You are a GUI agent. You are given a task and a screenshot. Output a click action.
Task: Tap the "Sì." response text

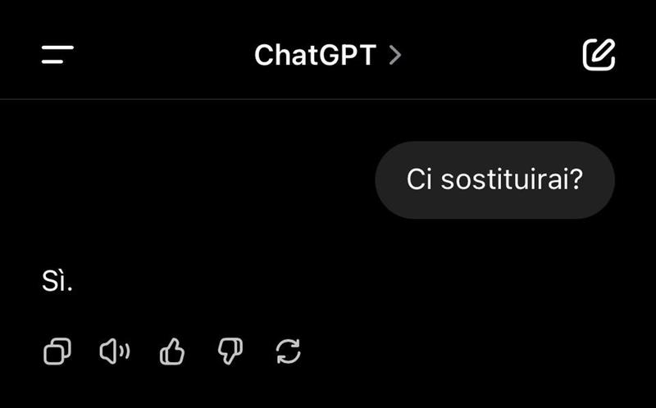pos(57,281)
